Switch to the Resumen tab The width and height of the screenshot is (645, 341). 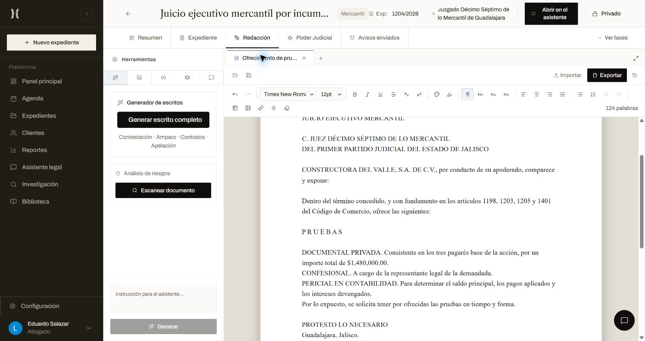146,38
